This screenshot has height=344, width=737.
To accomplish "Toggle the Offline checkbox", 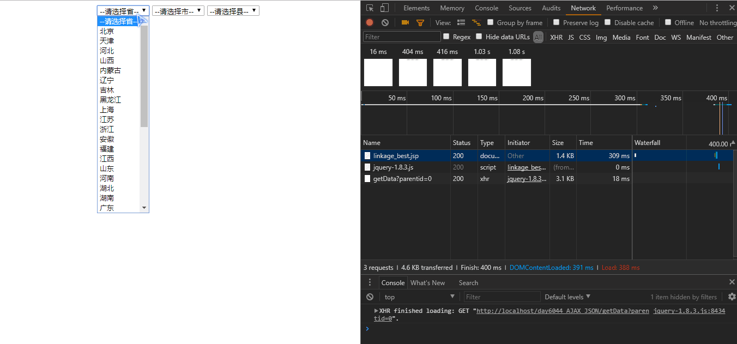I will coord(668,22).
